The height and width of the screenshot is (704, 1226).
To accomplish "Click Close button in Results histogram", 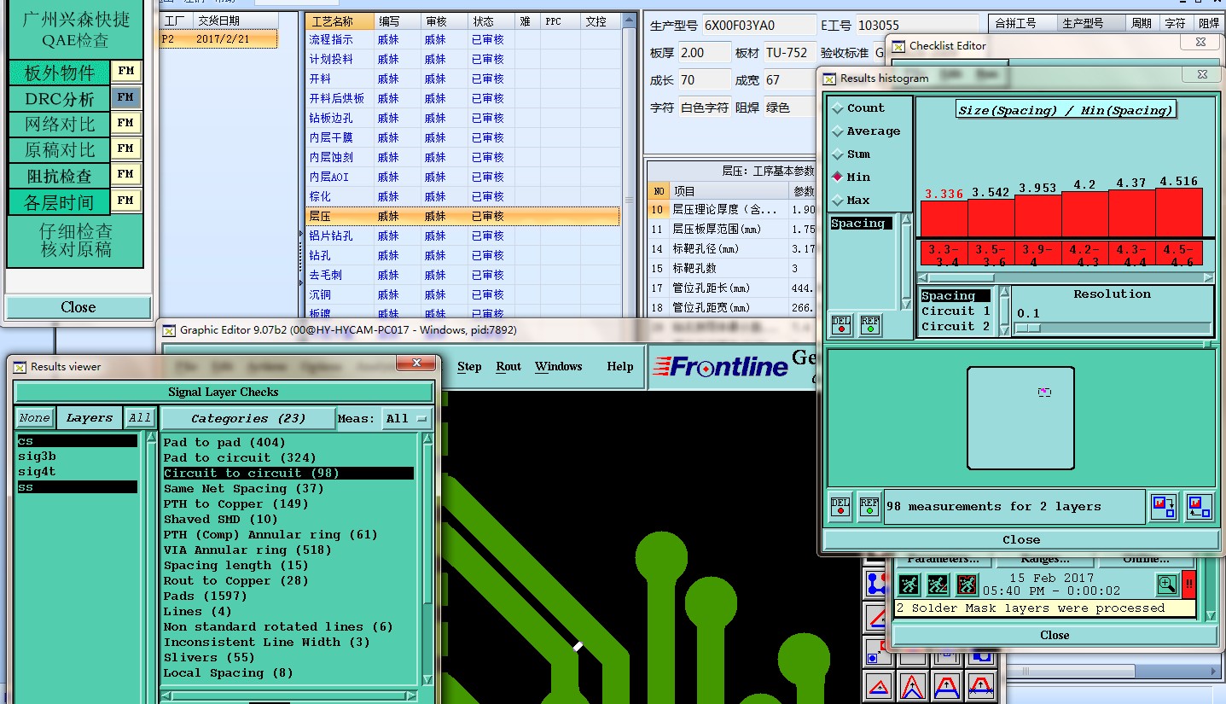I will coord(1021,539).
